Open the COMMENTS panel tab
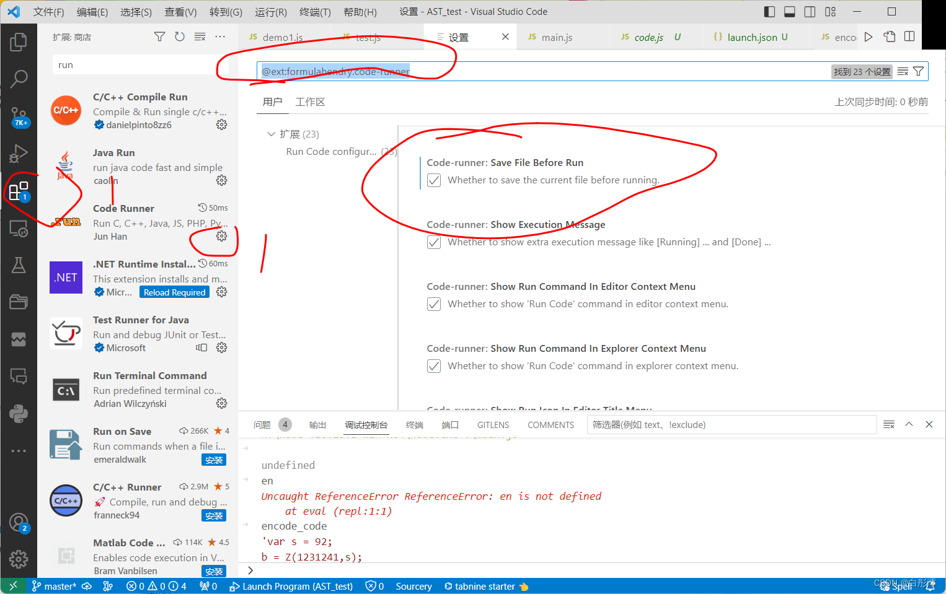The height and width of the screenshot is (594, 946). point(550,424)
